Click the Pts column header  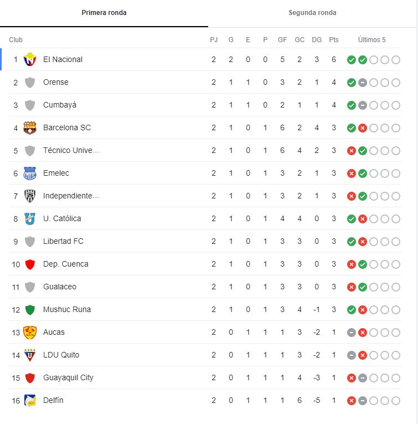click(334, 40)
